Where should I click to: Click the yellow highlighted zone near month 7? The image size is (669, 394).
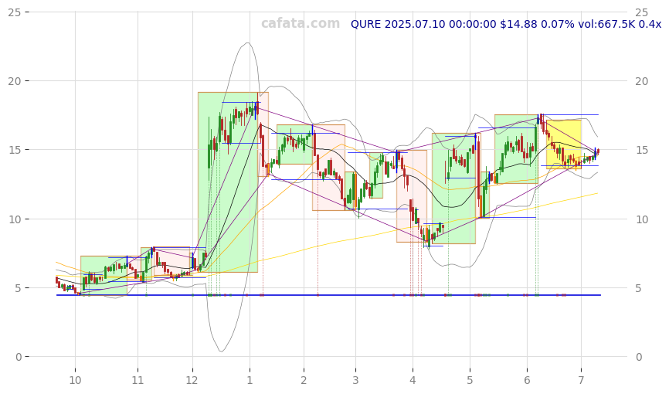[x=564, y=144]
